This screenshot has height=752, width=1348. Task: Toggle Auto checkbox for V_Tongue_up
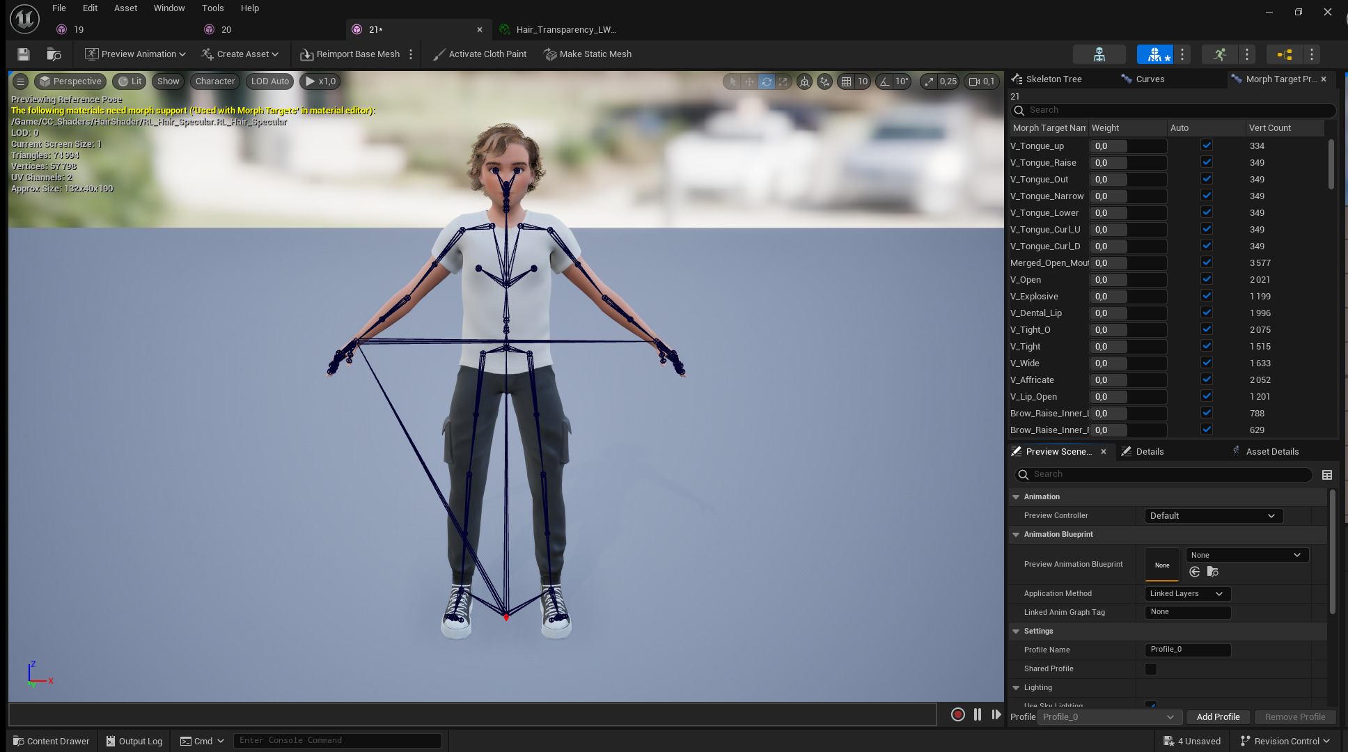(x=1207, y=146)
